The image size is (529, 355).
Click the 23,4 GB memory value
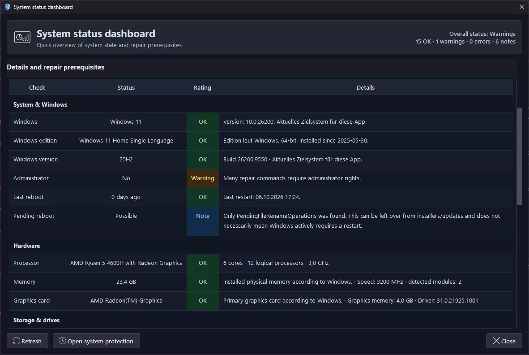(126, 282)
